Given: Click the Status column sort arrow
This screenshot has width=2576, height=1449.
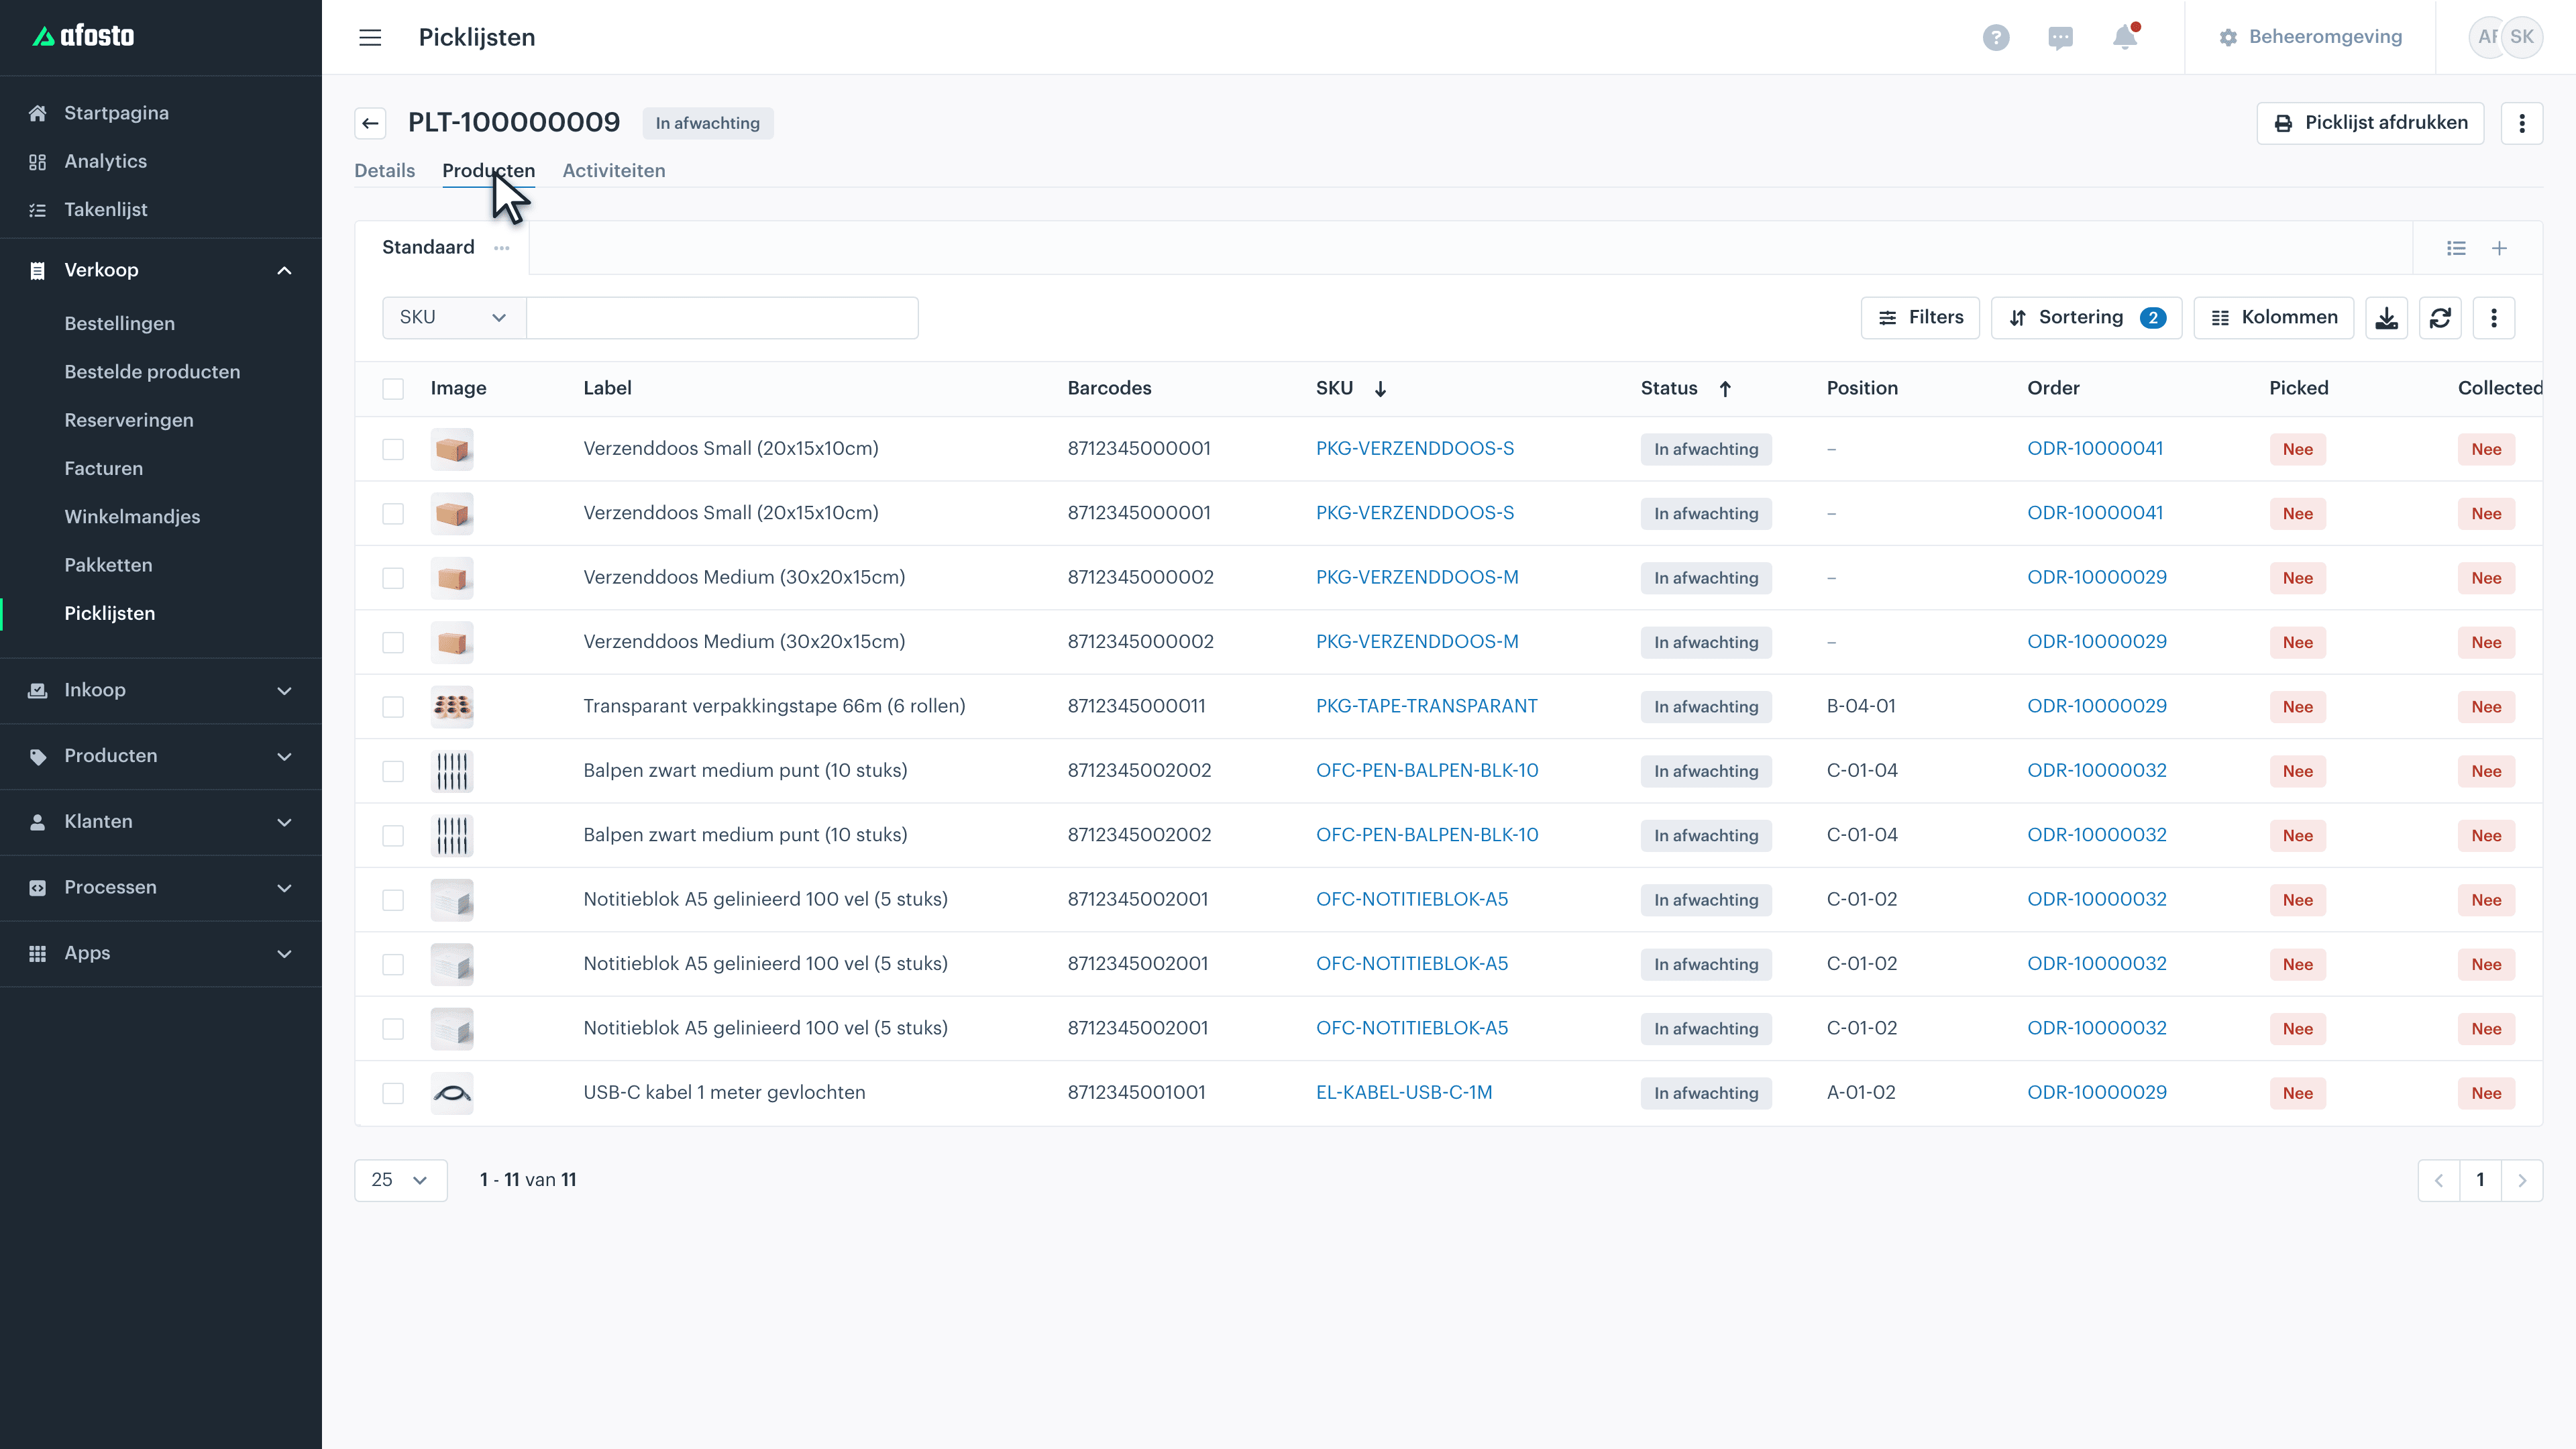Looking at the screenshot, I should click(x=1725, y=388).
